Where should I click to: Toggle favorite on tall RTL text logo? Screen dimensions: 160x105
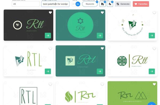pyautogui.click(x=50, y=48)
